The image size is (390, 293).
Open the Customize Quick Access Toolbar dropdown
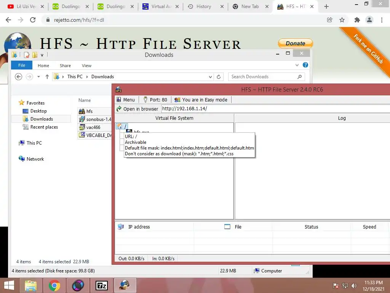click(x=42, y=55)
